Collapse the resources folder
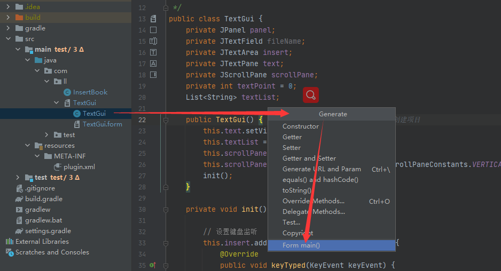Screen dimensions: 501x271 27,146
